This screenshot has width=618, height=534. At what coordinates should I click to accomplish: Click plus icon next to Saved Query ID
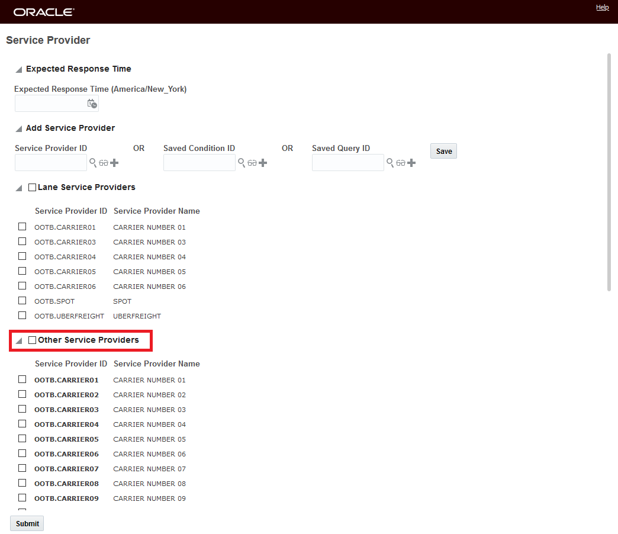411,163
